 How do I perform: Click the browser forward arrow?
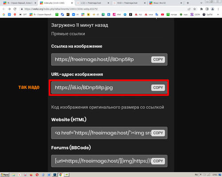(9, 9)
